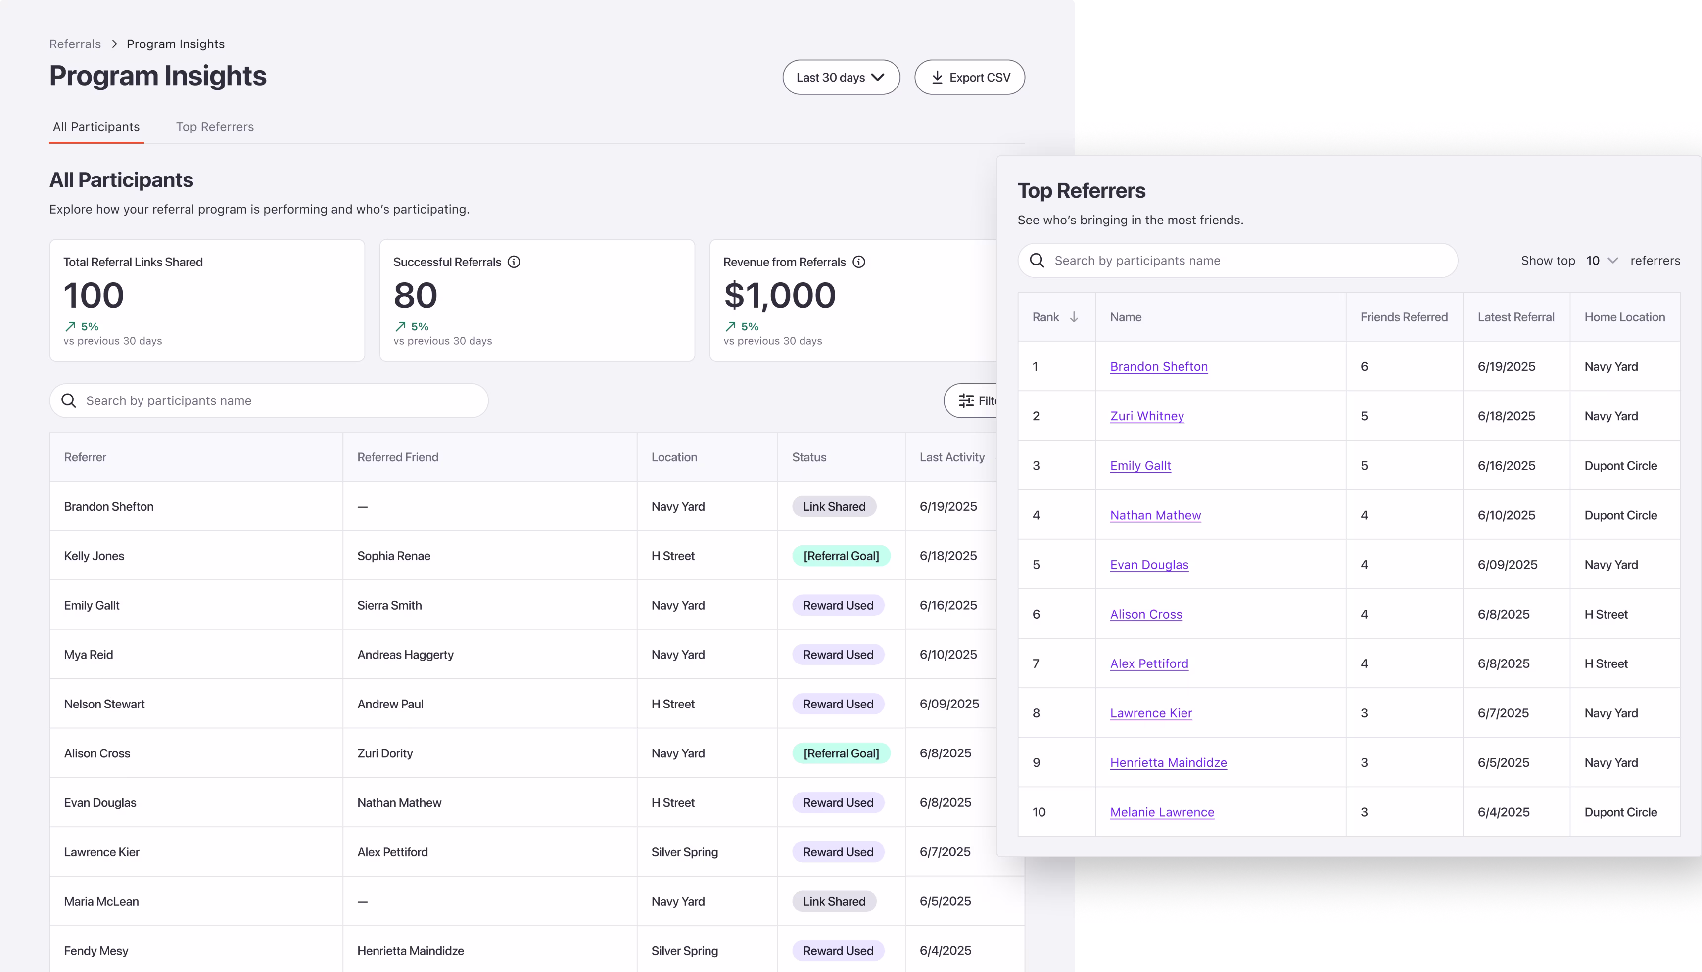Click the Export CSV button

970,77
